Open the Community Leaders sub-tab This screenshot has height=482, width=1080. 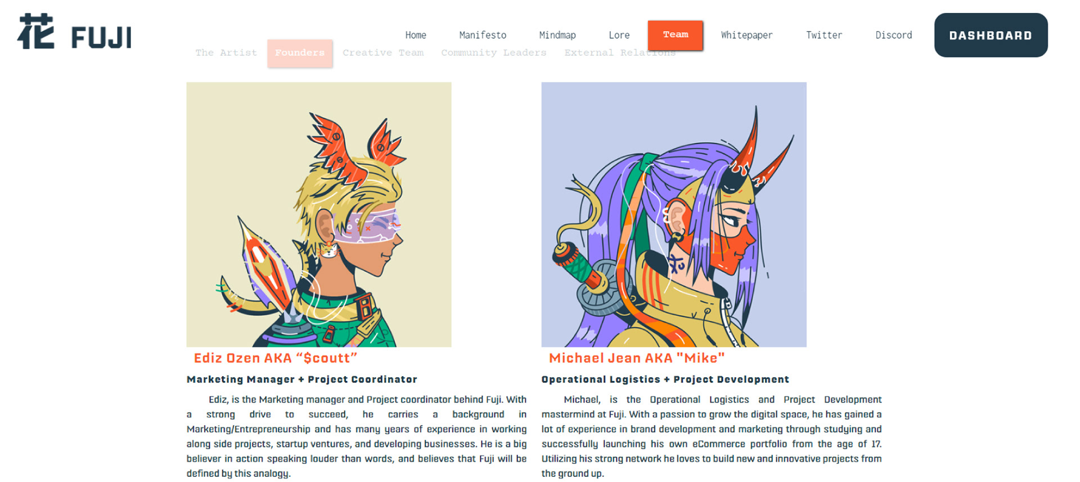tap(493, 53)
